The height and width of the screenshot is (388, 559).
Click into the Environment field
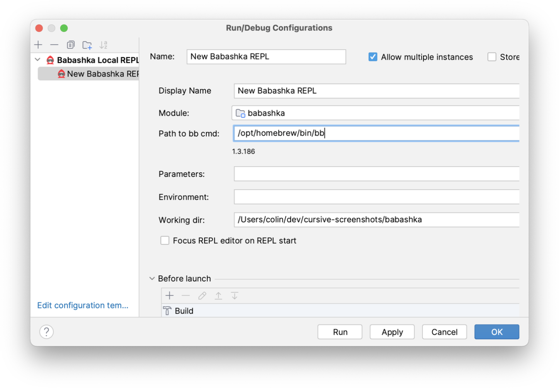377,197
